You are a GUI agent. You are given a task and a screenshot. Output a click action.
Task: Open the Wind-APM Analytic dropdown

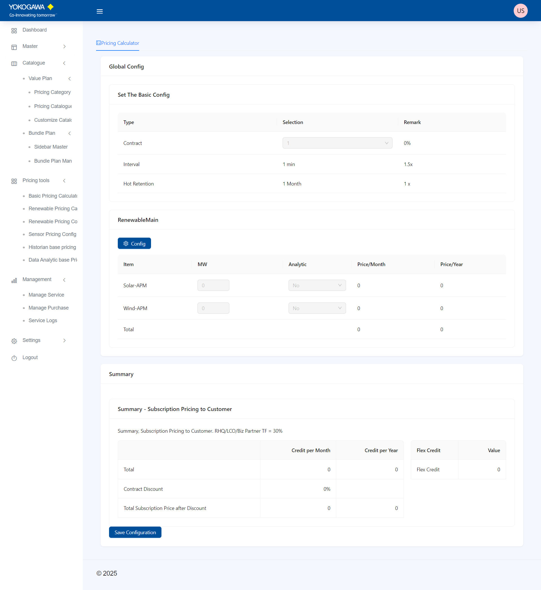point(317,308)
